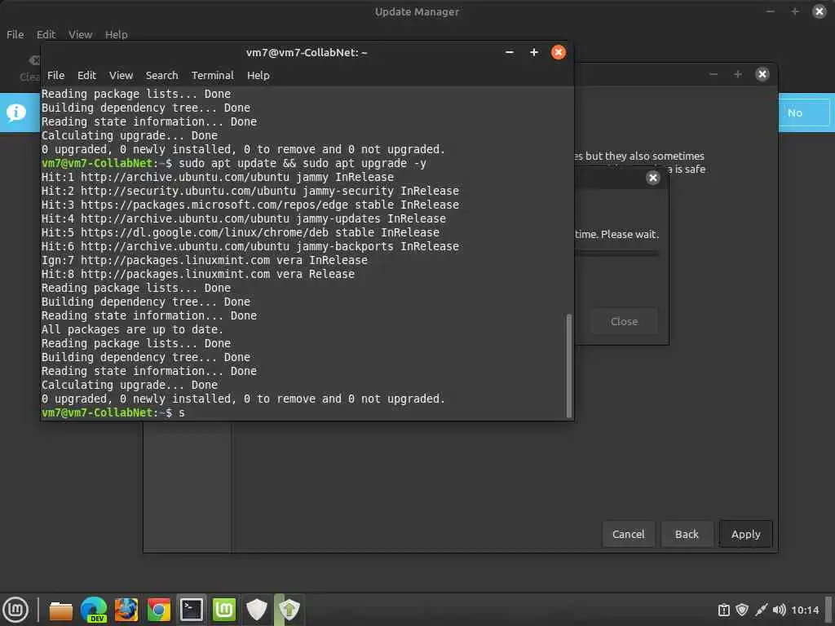Click the Back button in the wizard

687,534
